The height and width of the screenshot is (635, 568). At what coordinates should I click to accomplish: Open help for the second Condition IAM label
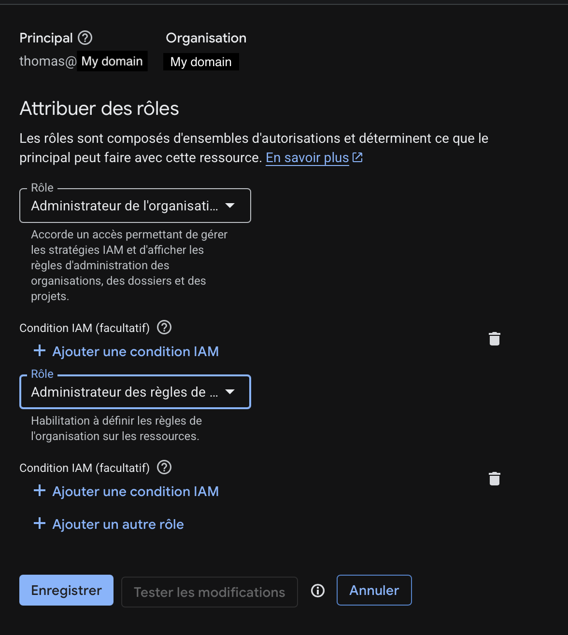click(164, 468)
